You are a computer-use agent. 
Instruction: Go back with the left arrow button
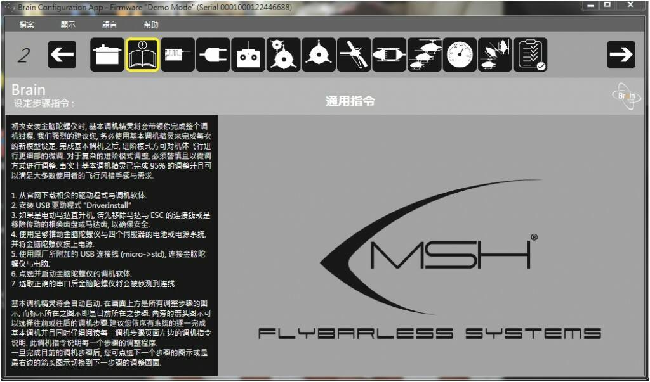click(x=62, y=54)
